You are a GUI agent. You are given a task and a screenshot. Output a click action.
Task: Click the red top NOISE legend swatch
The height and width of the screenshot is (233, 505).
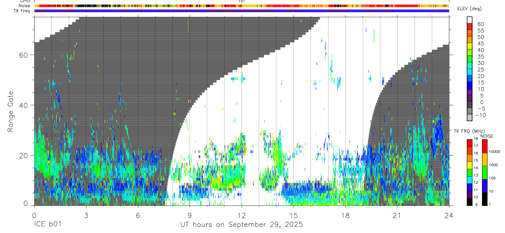click(484, 146)
